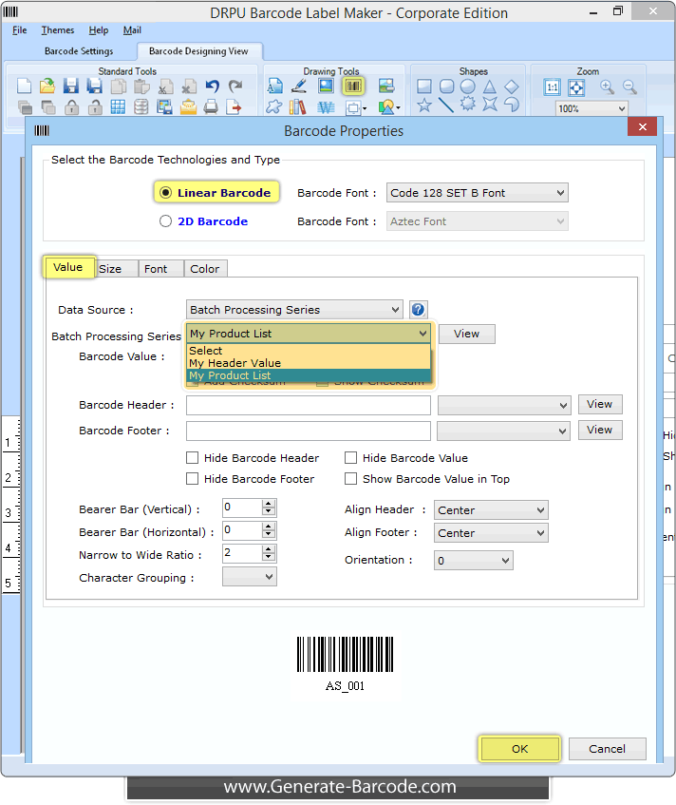Click the 1:1 actual size zoom icon
The width and height of the screenshot is (676, 805).
point(553,87)
